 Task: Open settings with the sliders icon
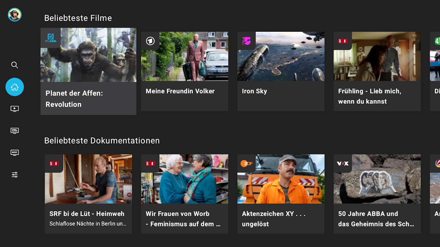[15, 175]
